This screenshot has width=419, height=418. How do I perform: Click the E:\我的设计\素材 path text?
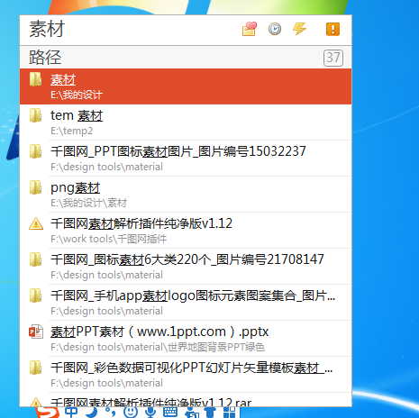click(x=88, y=203)
